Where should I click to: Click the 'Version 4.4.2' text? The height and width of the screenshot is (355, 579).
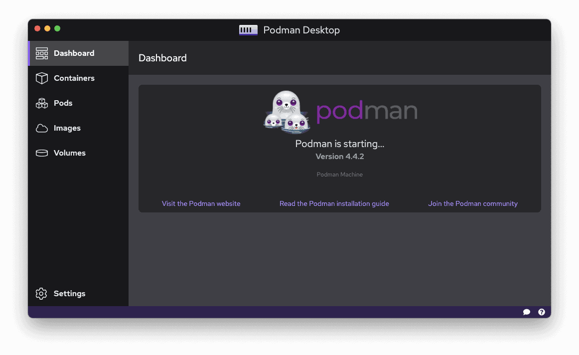click(340, 156)
